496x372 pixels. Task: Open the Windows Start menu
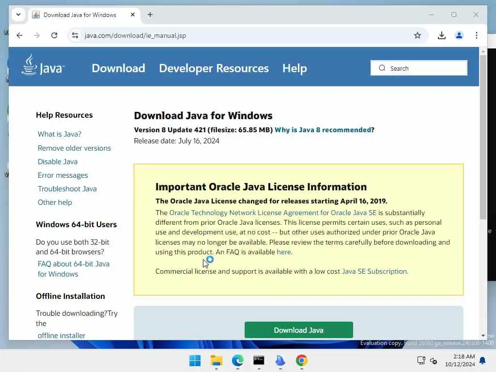tap(195, 360)
